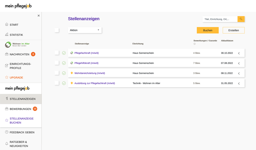Image resolution: width=256 pixels, height=150 pixels.
Task: Close the sidebar with the X icon
Action: [39, 16]
